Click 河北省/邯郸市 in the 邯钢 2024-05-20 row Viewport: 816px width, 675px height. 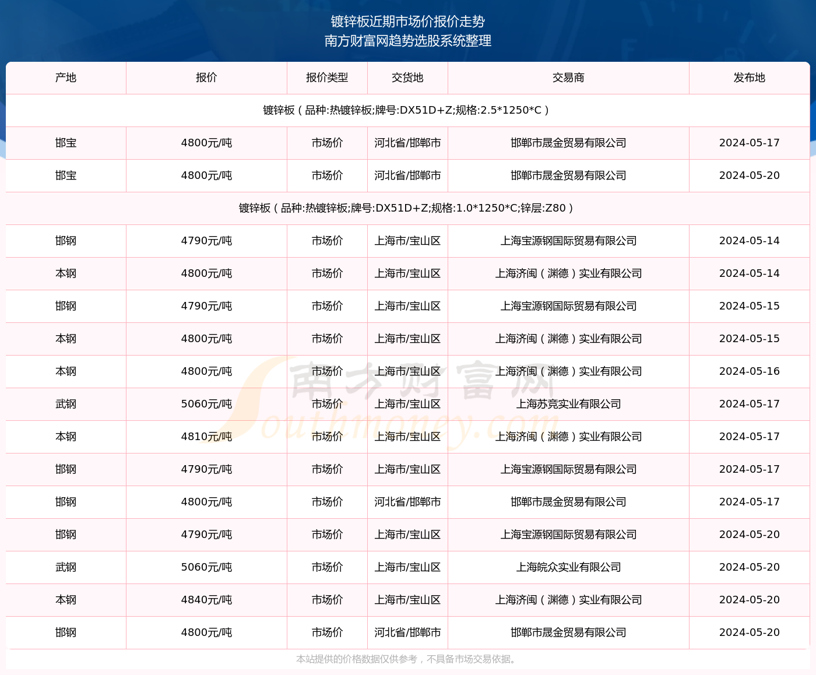tap(407, 632)
